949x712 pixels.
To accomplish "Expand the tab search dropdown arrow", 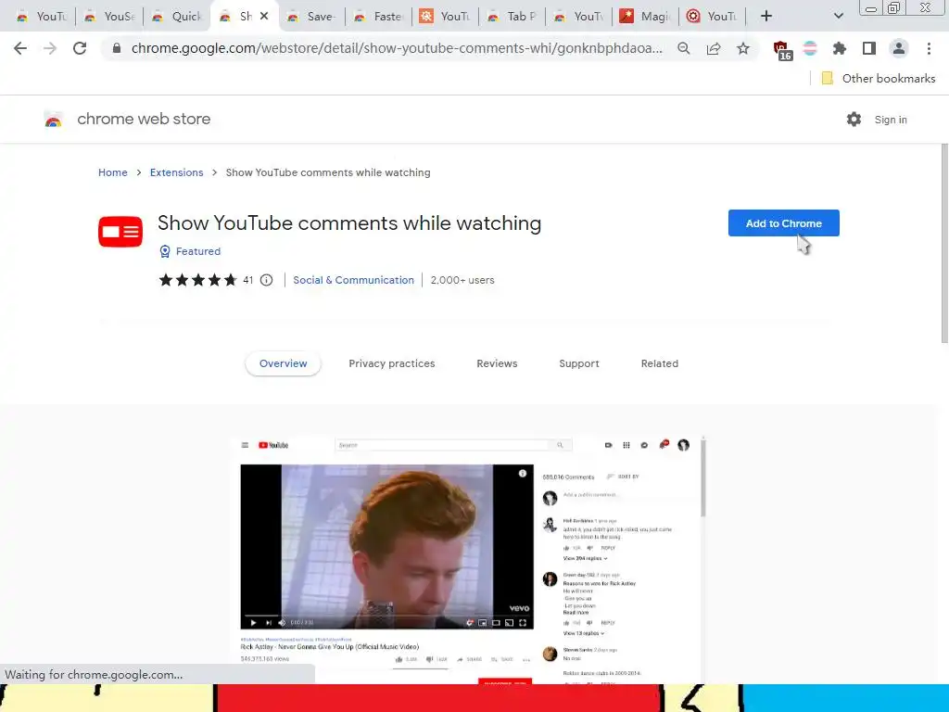I will tap(838, 17).
